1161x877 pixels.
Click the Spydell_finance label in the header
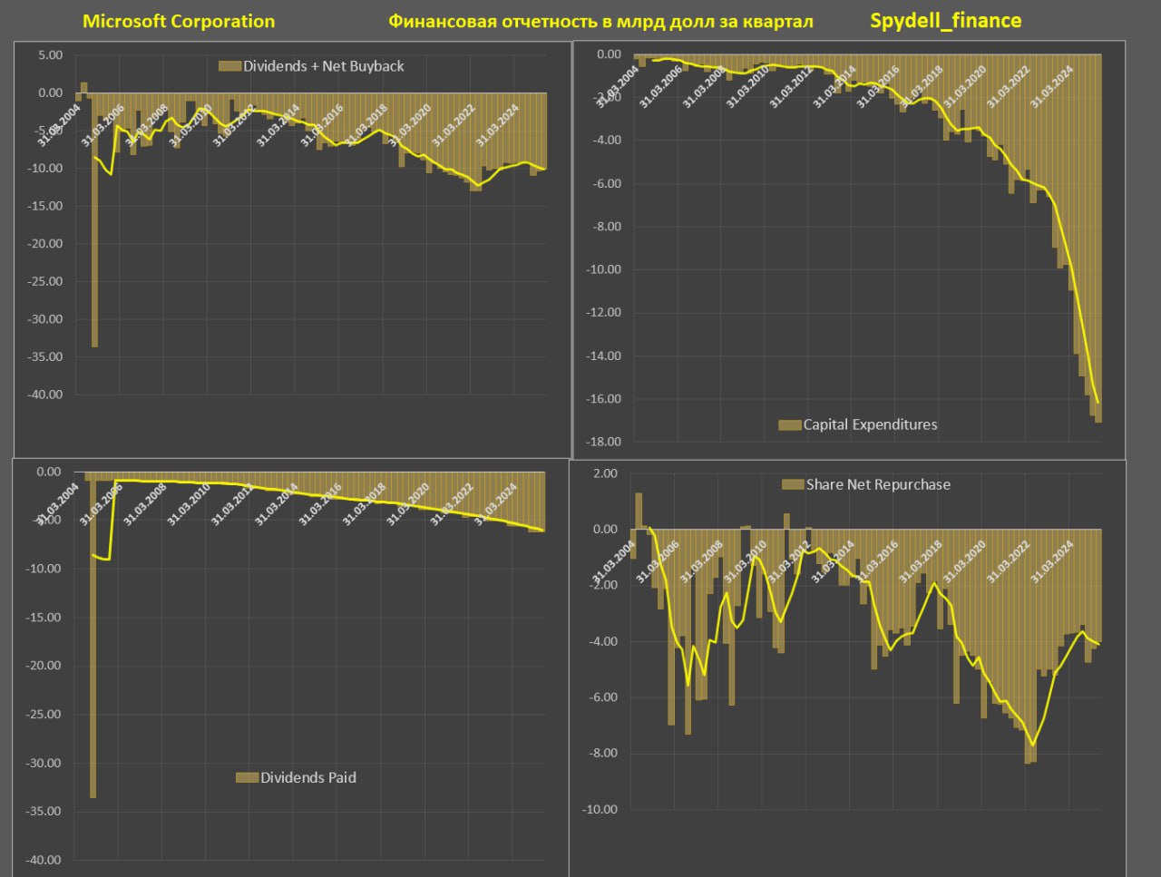[945, 20]
